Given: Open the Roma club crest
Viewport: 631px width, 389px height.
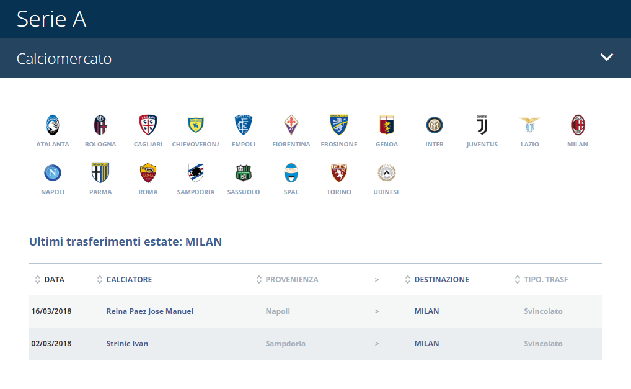Looking at the screenshot, I should 148,173.
